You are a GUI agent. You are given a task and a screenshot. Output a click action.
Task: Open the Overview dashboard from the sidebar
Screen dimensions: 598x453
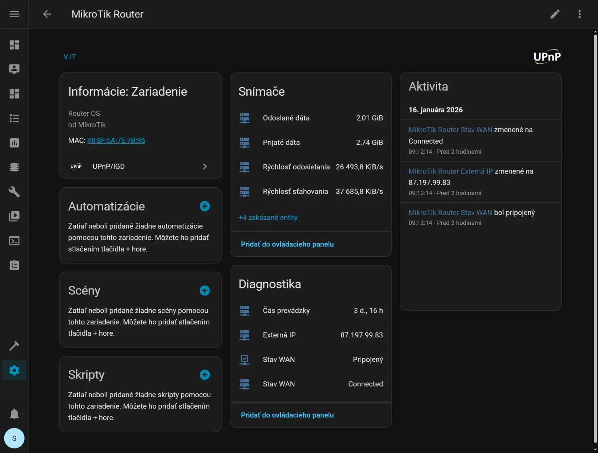14,45
